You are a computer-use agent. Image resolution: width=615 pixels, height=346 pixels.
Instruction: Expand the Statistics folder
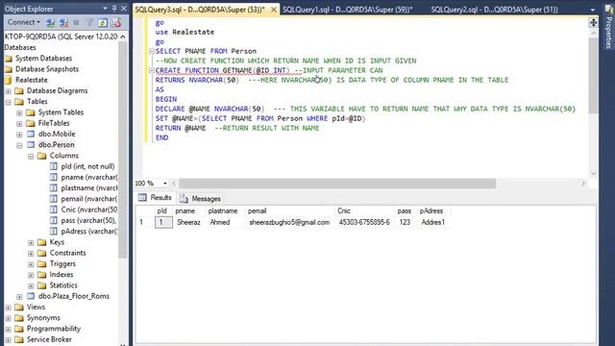pyautogui.click(x=31, y=286)
